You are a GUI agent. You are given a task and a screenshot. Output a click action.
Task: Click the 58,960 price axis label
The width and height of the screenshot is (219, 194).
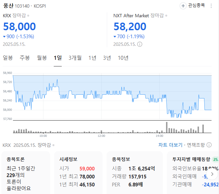[x=8, y=73]
